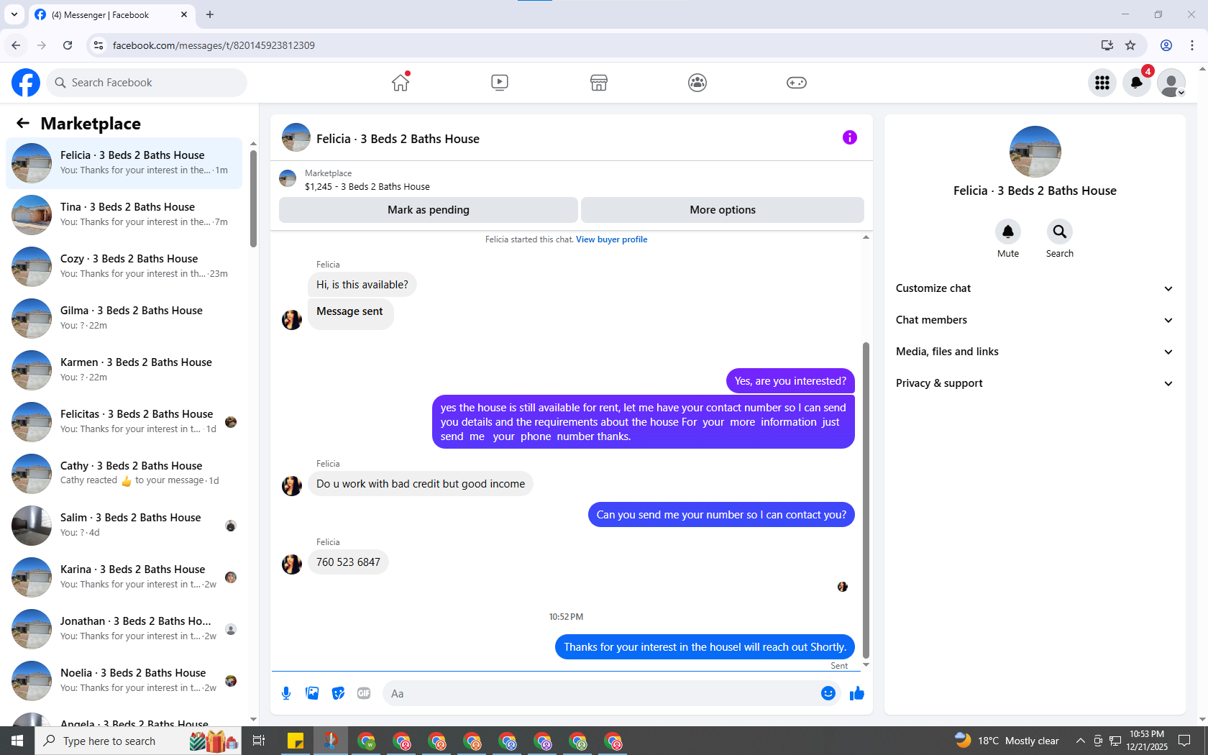Open the Gilma 3 Beds chat
Viewport: 1208px width, 755px height.
[x=124, y=319]
